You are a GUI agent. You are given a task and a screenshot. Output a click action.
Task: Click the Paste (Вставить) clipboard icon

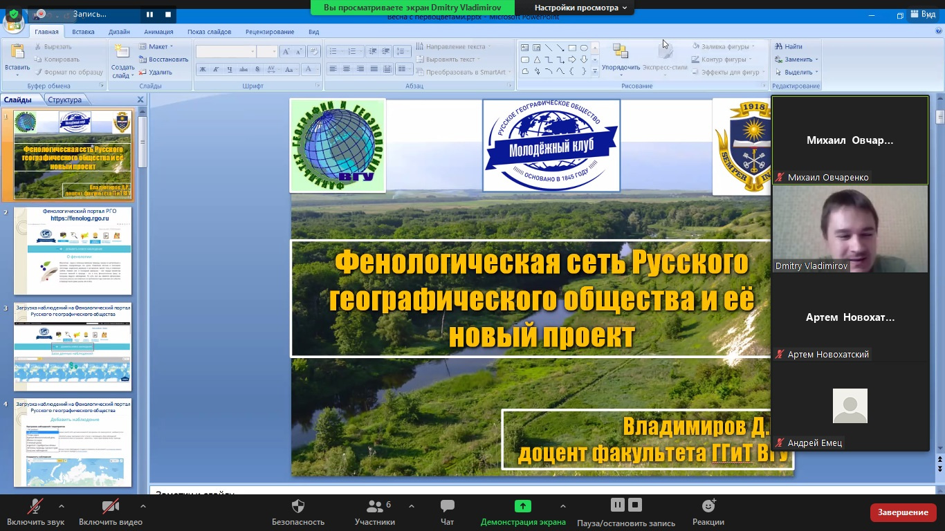point(17,53)
